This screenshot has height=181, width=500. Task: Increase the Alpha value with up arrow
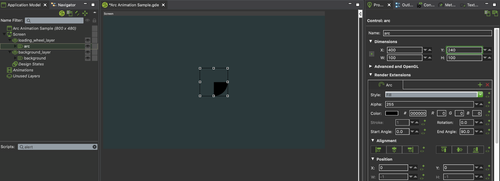481,104
